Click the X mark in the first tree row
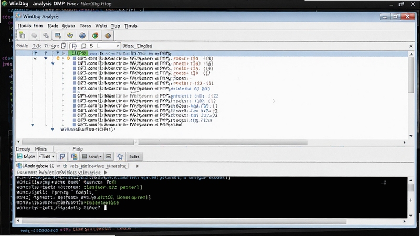The height and width of the screenshot is (236, 420). 35,59
